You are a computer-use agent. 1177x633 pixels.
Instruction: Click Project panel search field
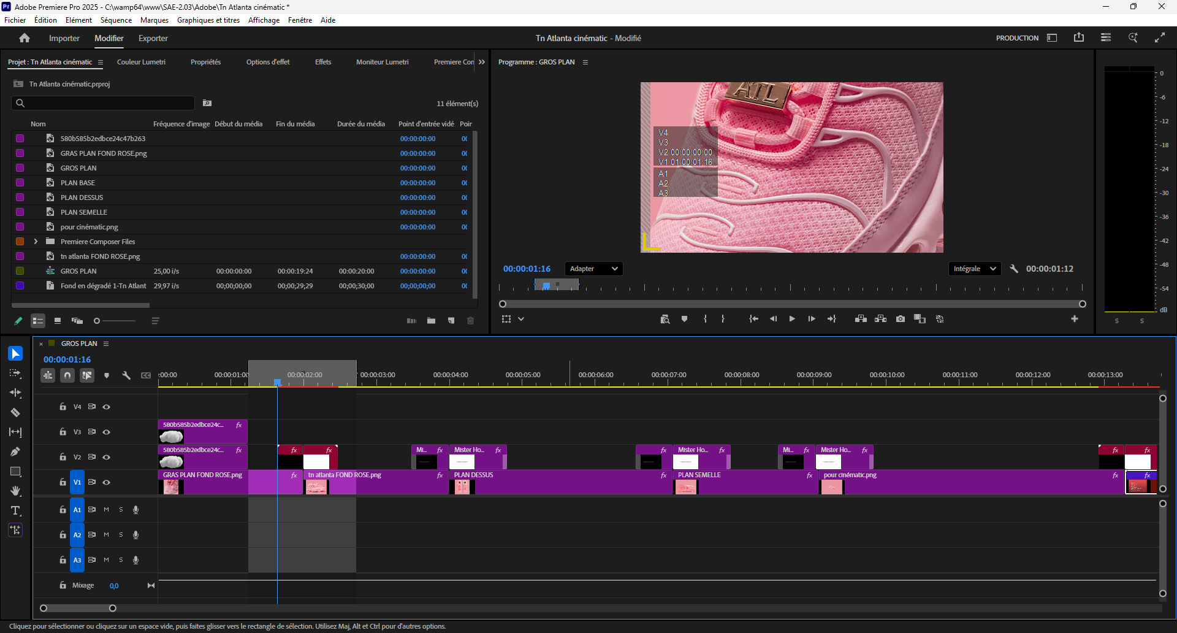point(103,103)
